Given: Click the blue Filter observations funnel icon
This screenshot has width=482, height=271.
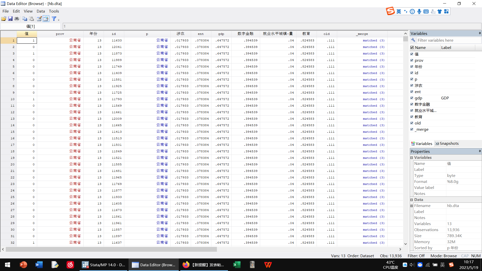Looking at the screenshot, I should tap(54, 19).
